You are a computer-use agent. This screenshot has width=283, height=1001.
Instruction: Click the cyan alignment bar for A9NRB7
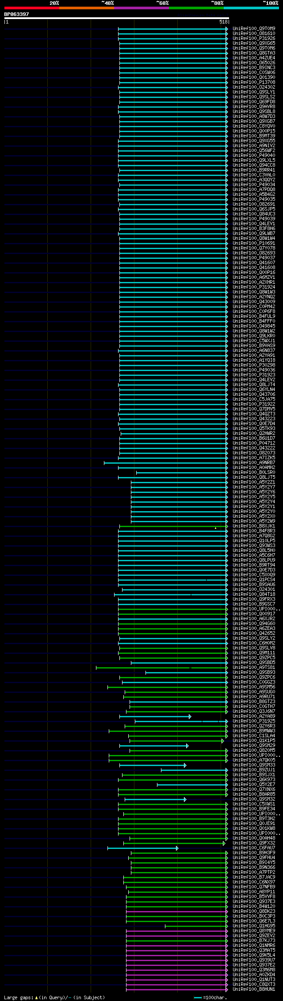[x=166, y=463]
